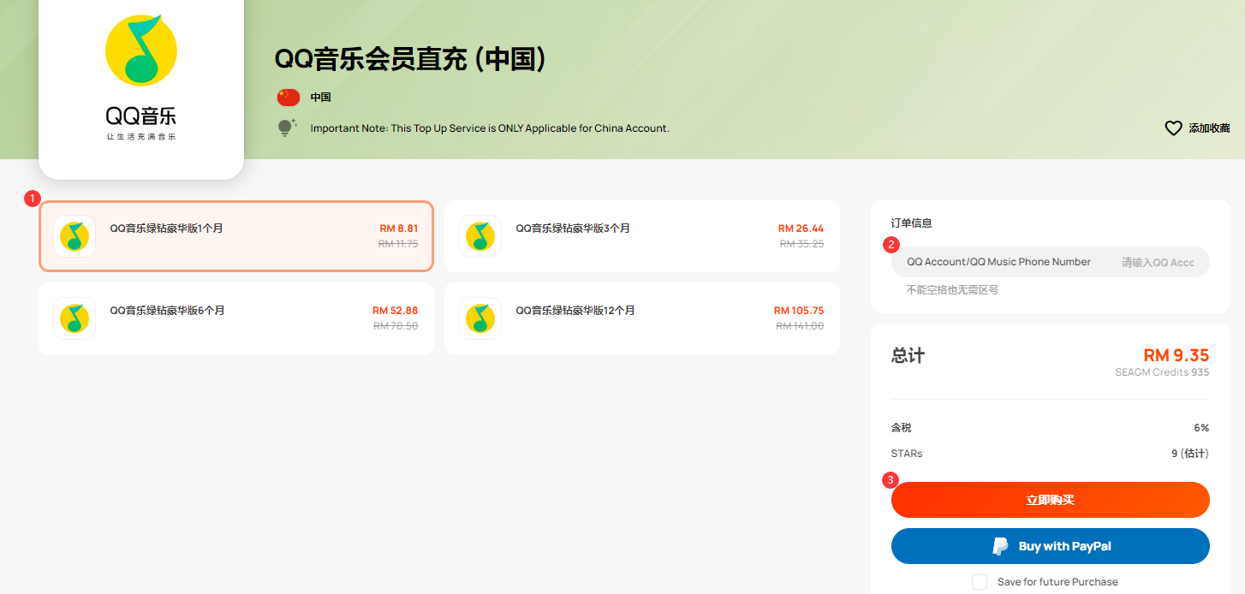Click the 立即购买 buy now button
1245x594 pixels.
click(x=1051, y=500)
